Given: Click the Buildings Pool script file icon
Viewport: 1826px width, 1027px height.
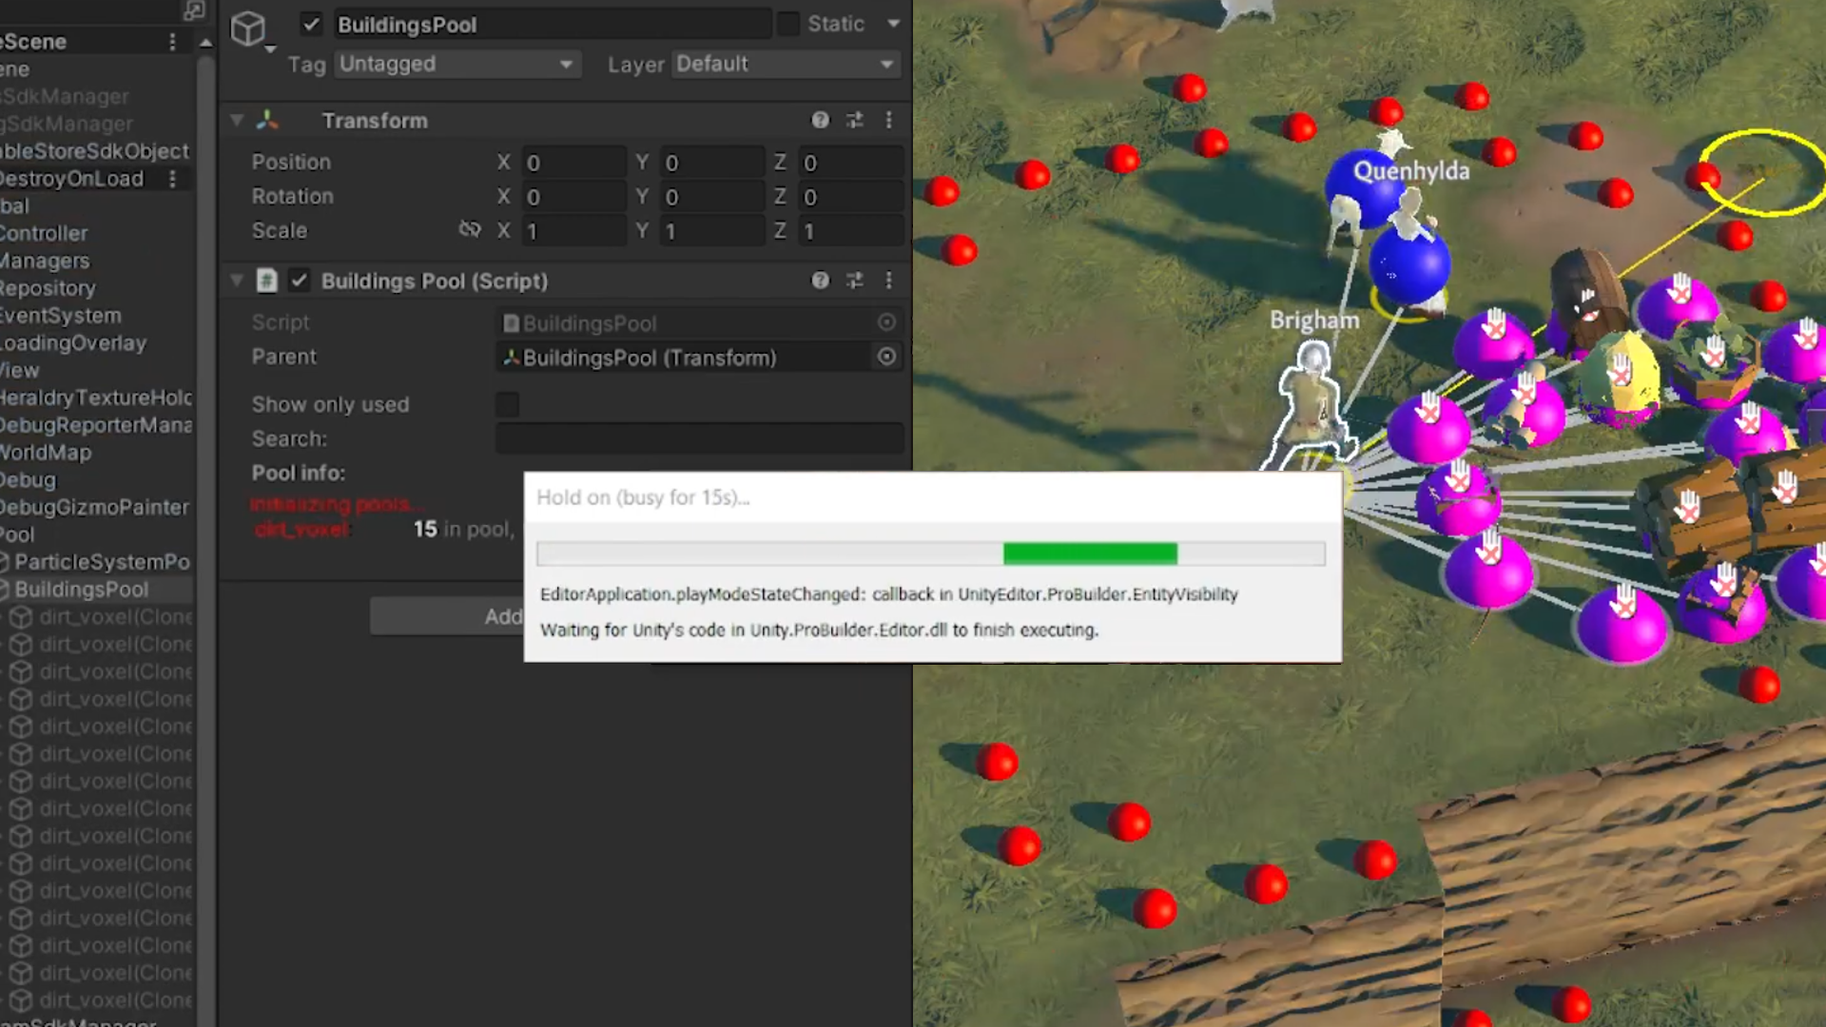Looking at the screenshot, I should coord(266,281).
